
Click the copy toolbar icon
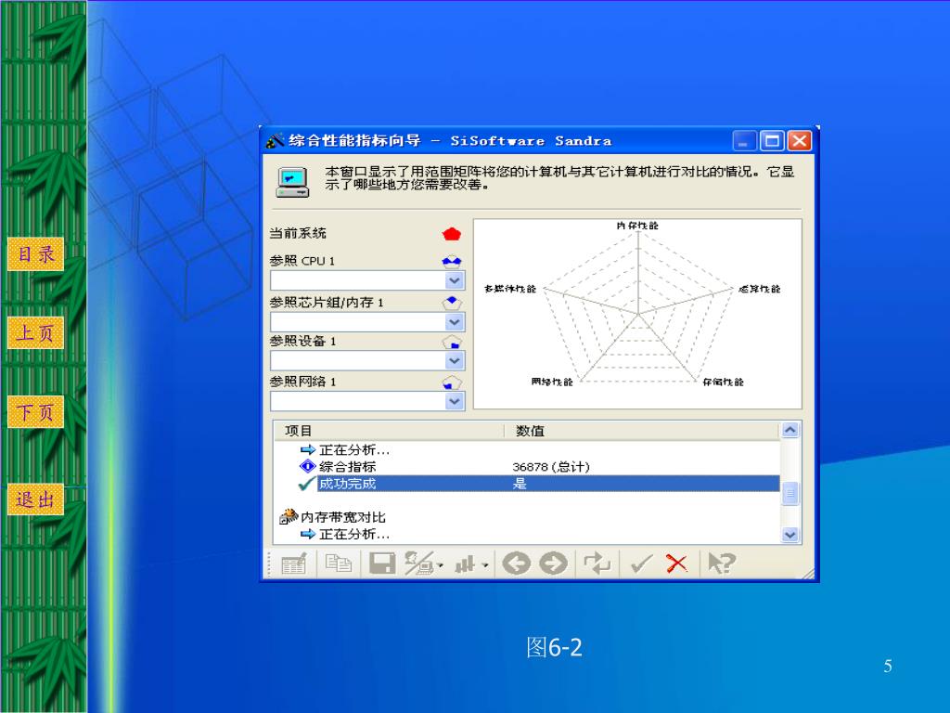click(x=338, y=564)
